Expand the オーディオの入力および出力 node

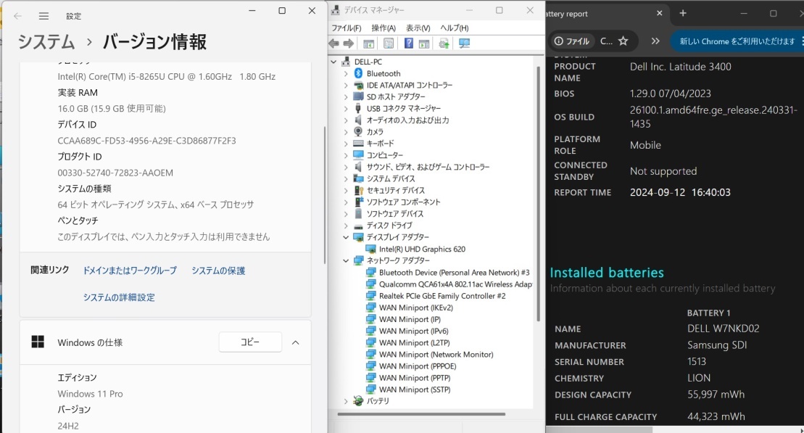pyautogui.click(x=346, y=120)
